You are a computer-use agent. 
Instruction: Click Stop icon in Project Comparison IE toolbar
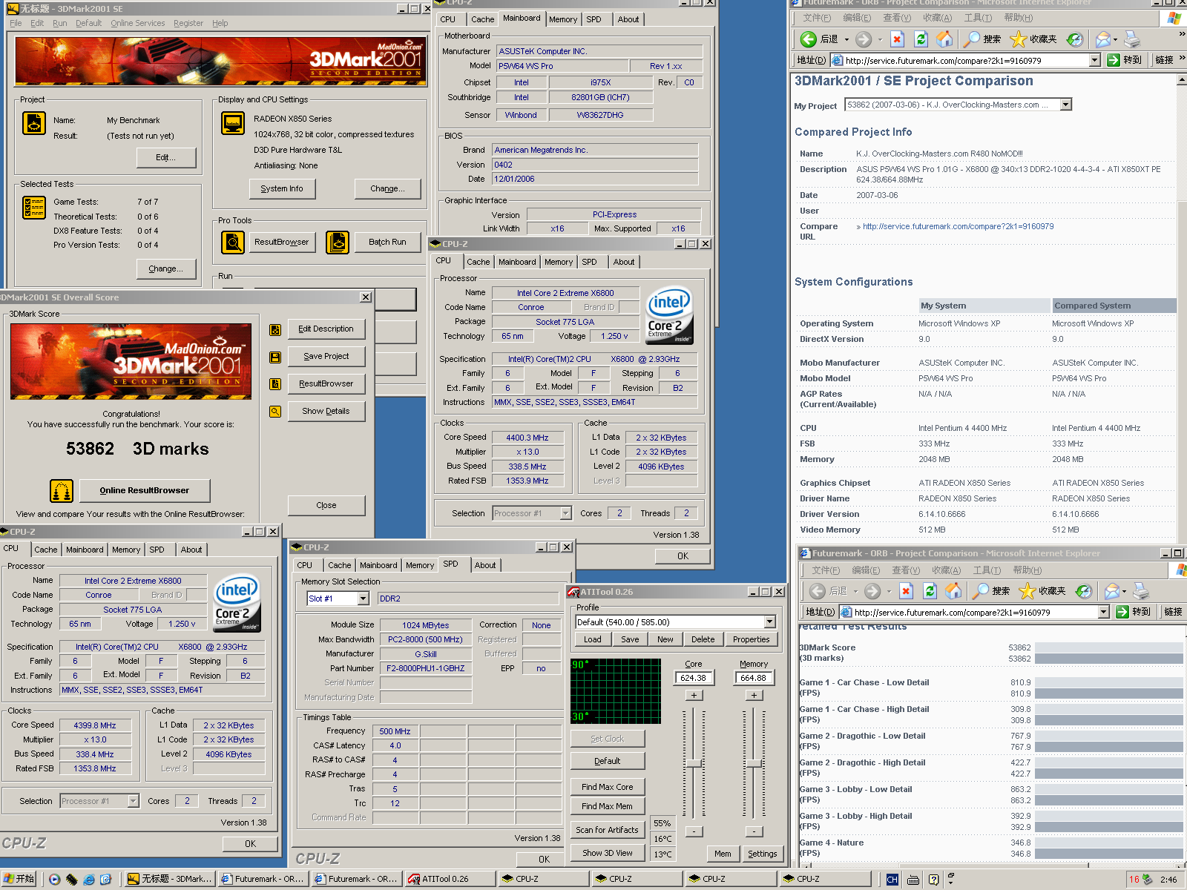pyautogui.click(x=897, y=39)
